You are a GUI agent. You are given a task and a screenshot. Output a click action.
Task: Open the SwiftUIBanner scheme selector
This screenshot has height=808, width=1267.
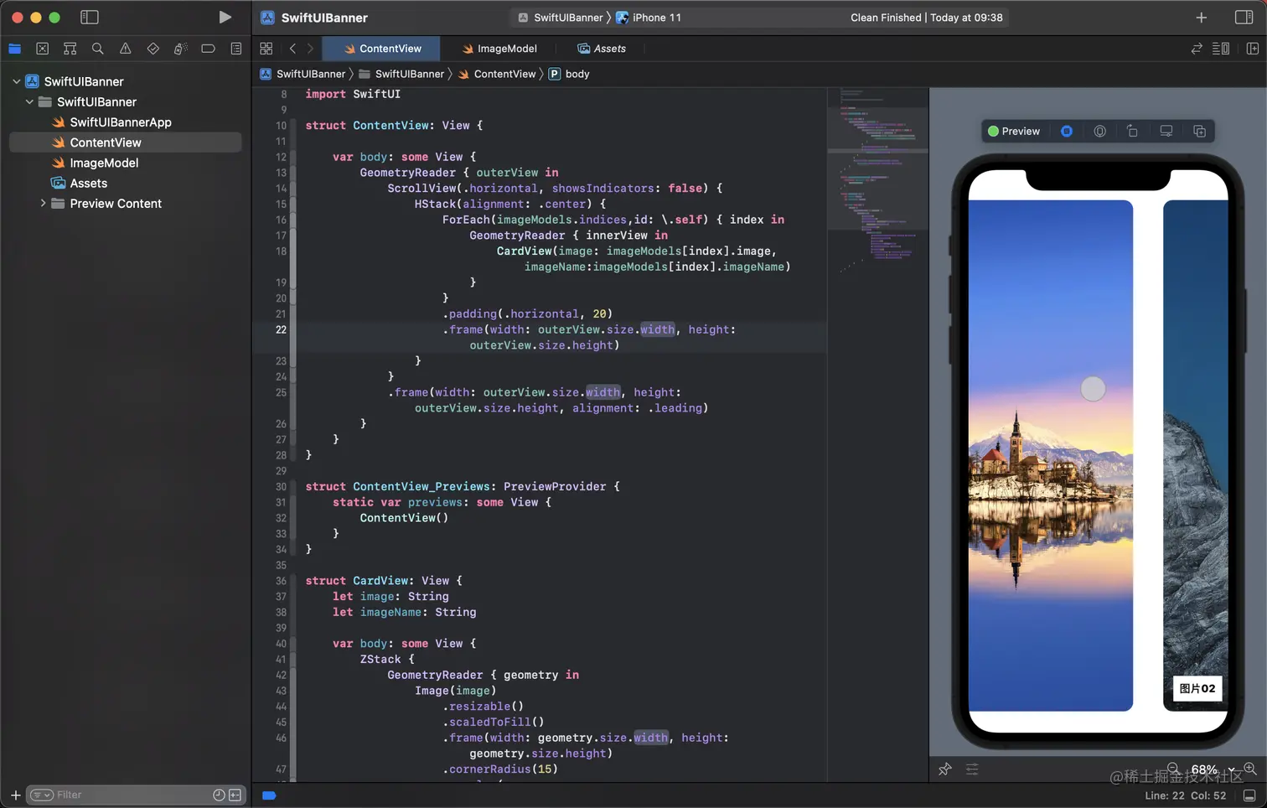pos(560,17)
